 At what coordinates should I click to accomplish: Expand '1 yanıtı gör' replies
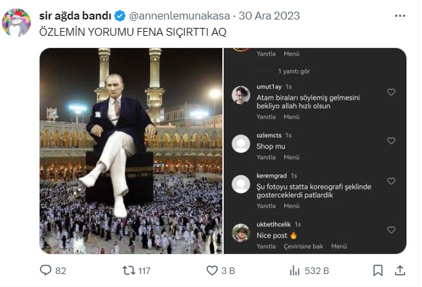point(294,70)
